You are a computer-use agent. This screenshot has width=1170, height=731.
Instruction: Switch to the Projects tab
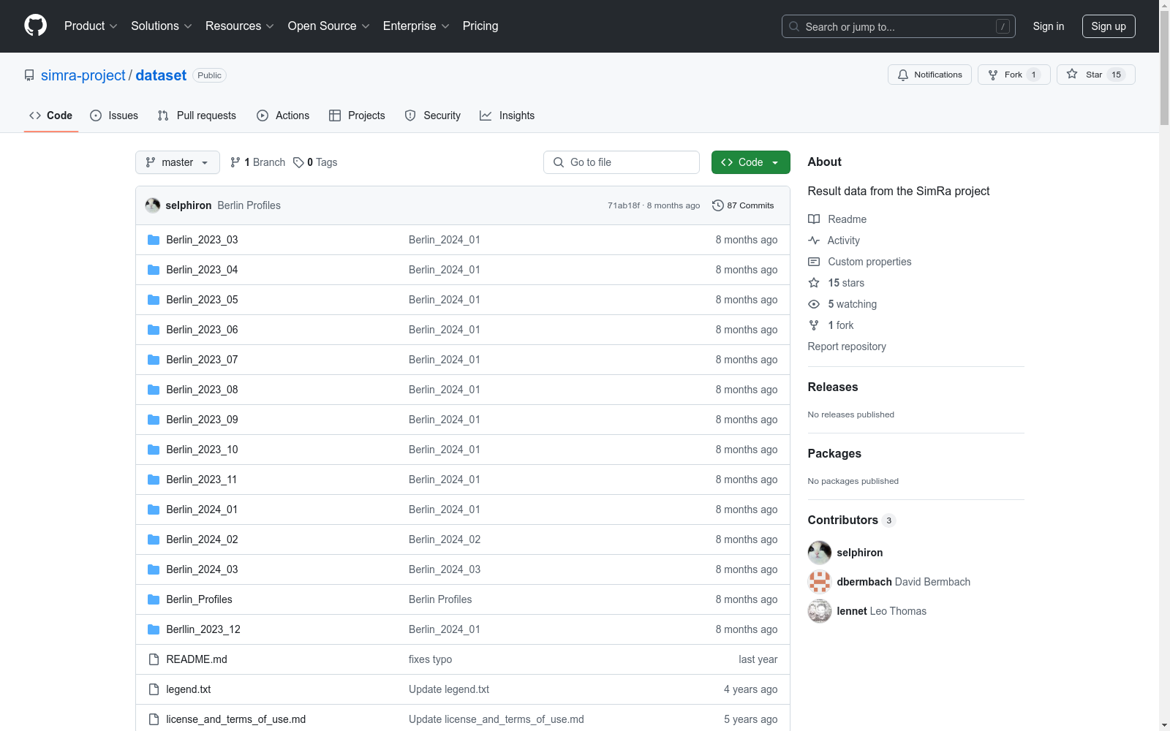pyautogui.click(x=357, y=115)
